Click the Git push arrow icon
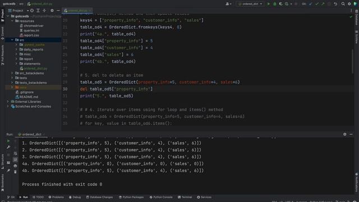The width and height of the screenshot is (359, 202). tap(323, 4)
